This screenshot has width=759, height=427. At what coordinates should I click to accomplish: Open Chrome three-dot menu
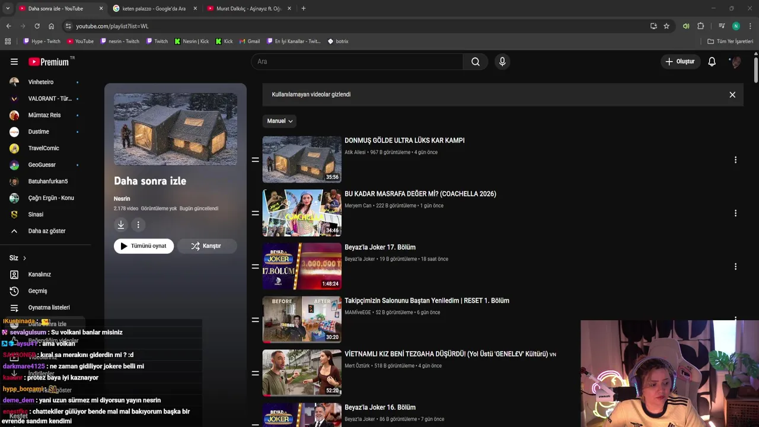[x=750, y=26]
